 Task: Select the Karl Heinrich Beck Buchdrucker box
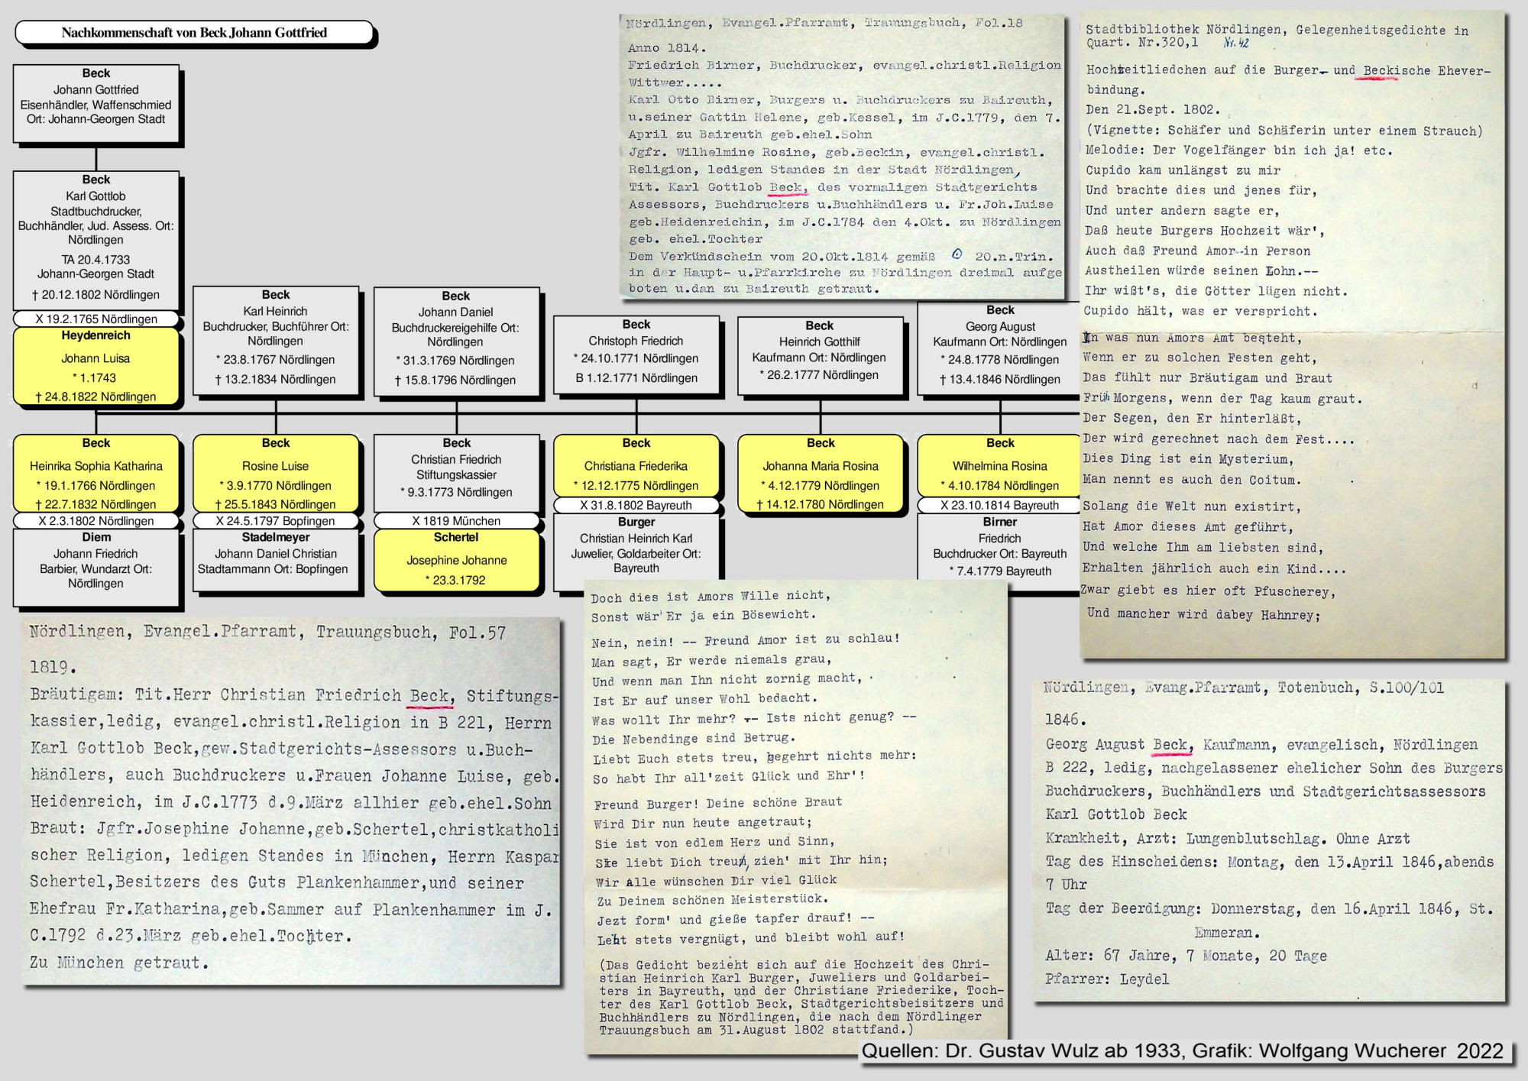pos(276,341)
